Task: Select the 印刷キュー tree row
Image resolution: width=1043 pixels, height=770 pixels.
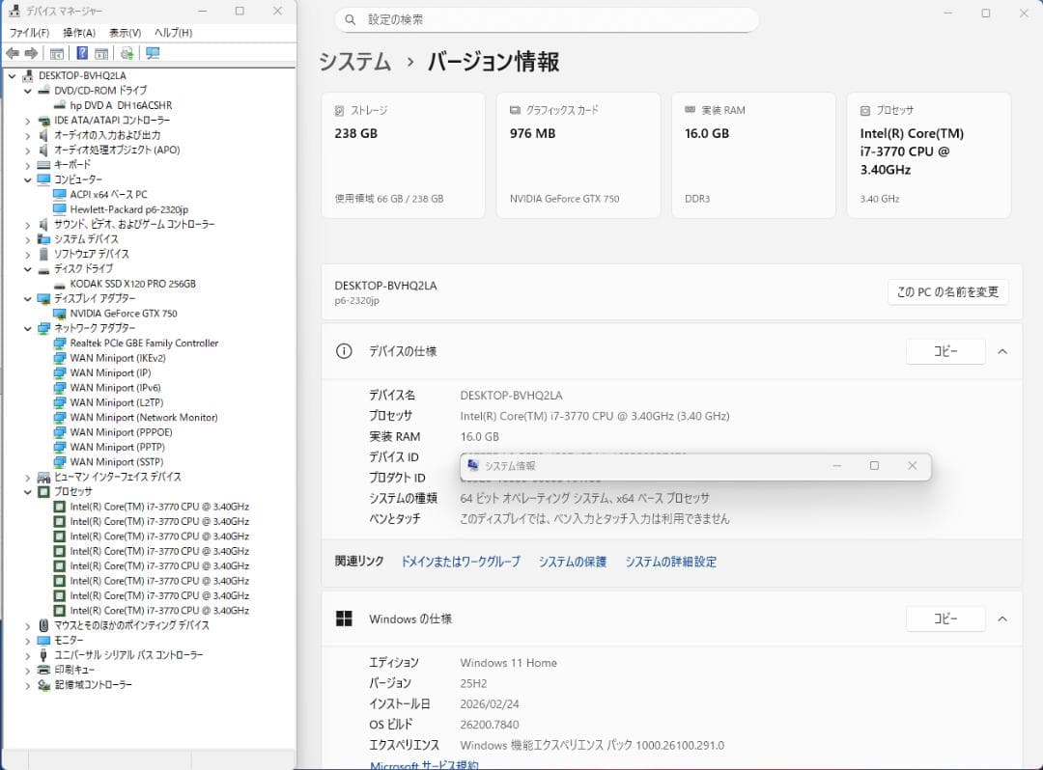Action: (x=74, y=670)
